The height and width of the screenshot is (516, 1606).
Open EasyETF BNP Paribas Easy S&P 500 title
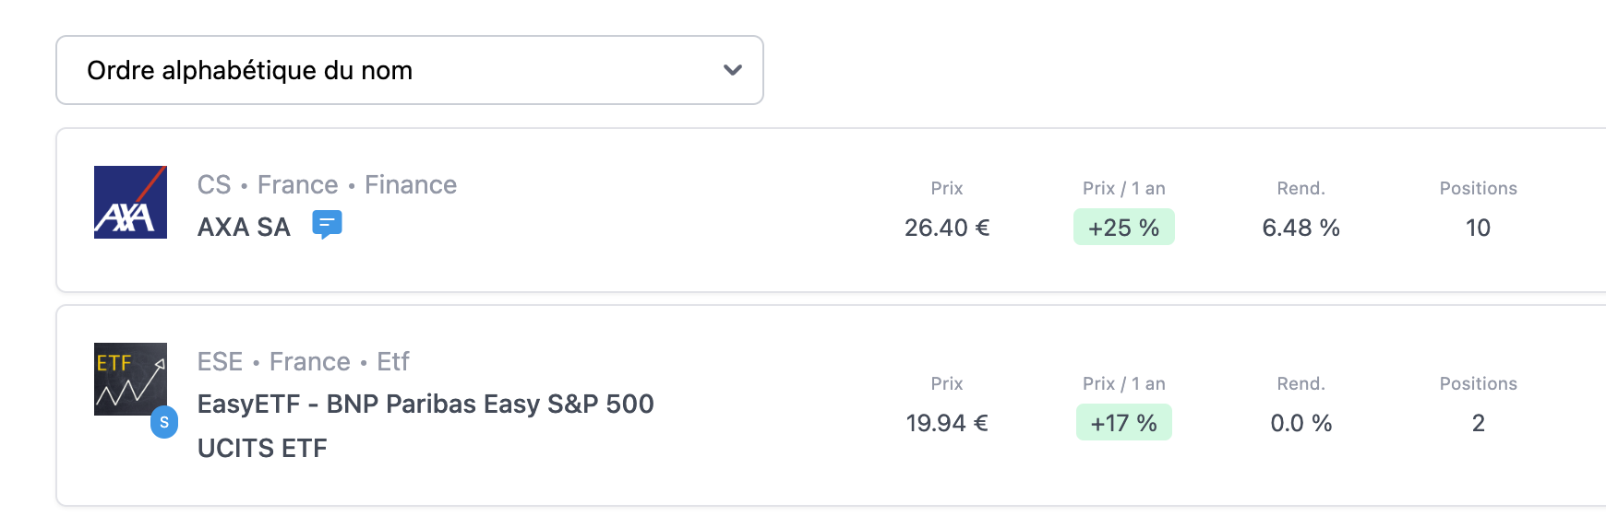425,426
